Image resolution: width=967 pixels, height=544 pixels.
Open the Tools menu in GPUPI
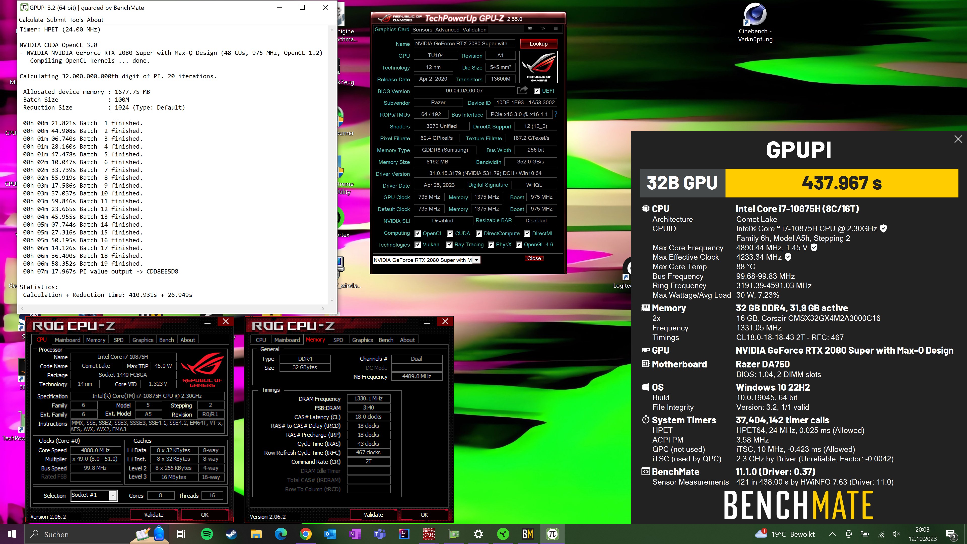click(x=76, y=20)
